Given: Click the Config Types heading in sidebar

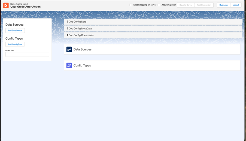Looking at the screenshot, I should point(14,39).
